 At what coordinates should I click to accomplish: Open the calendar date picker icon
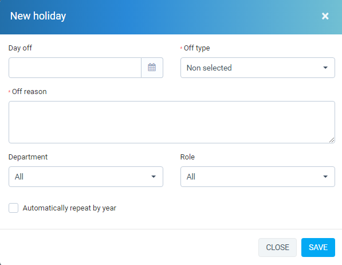point(152,68)
